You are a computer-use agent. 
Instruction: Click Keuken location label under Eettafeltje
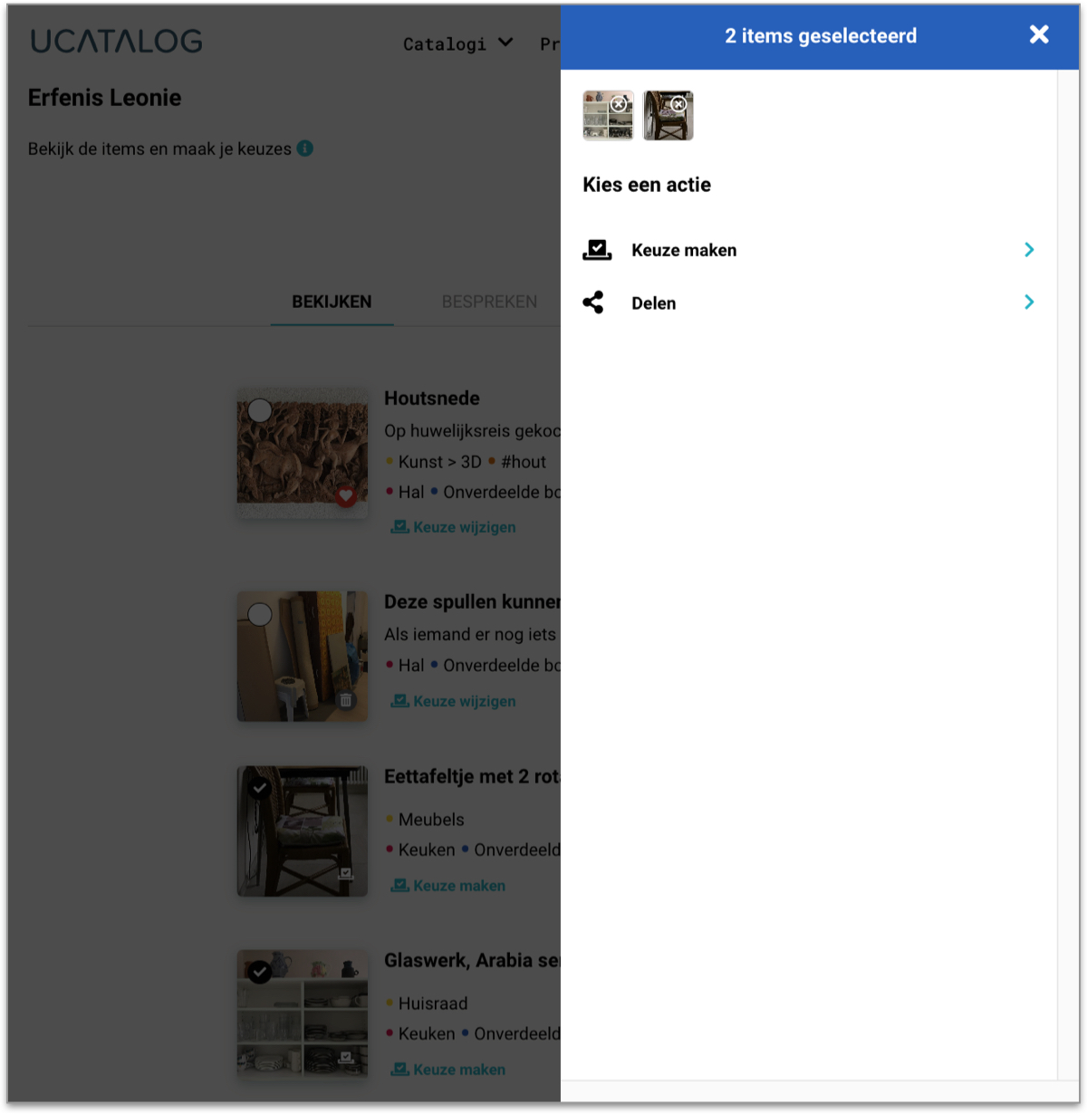tap(427, 850)
